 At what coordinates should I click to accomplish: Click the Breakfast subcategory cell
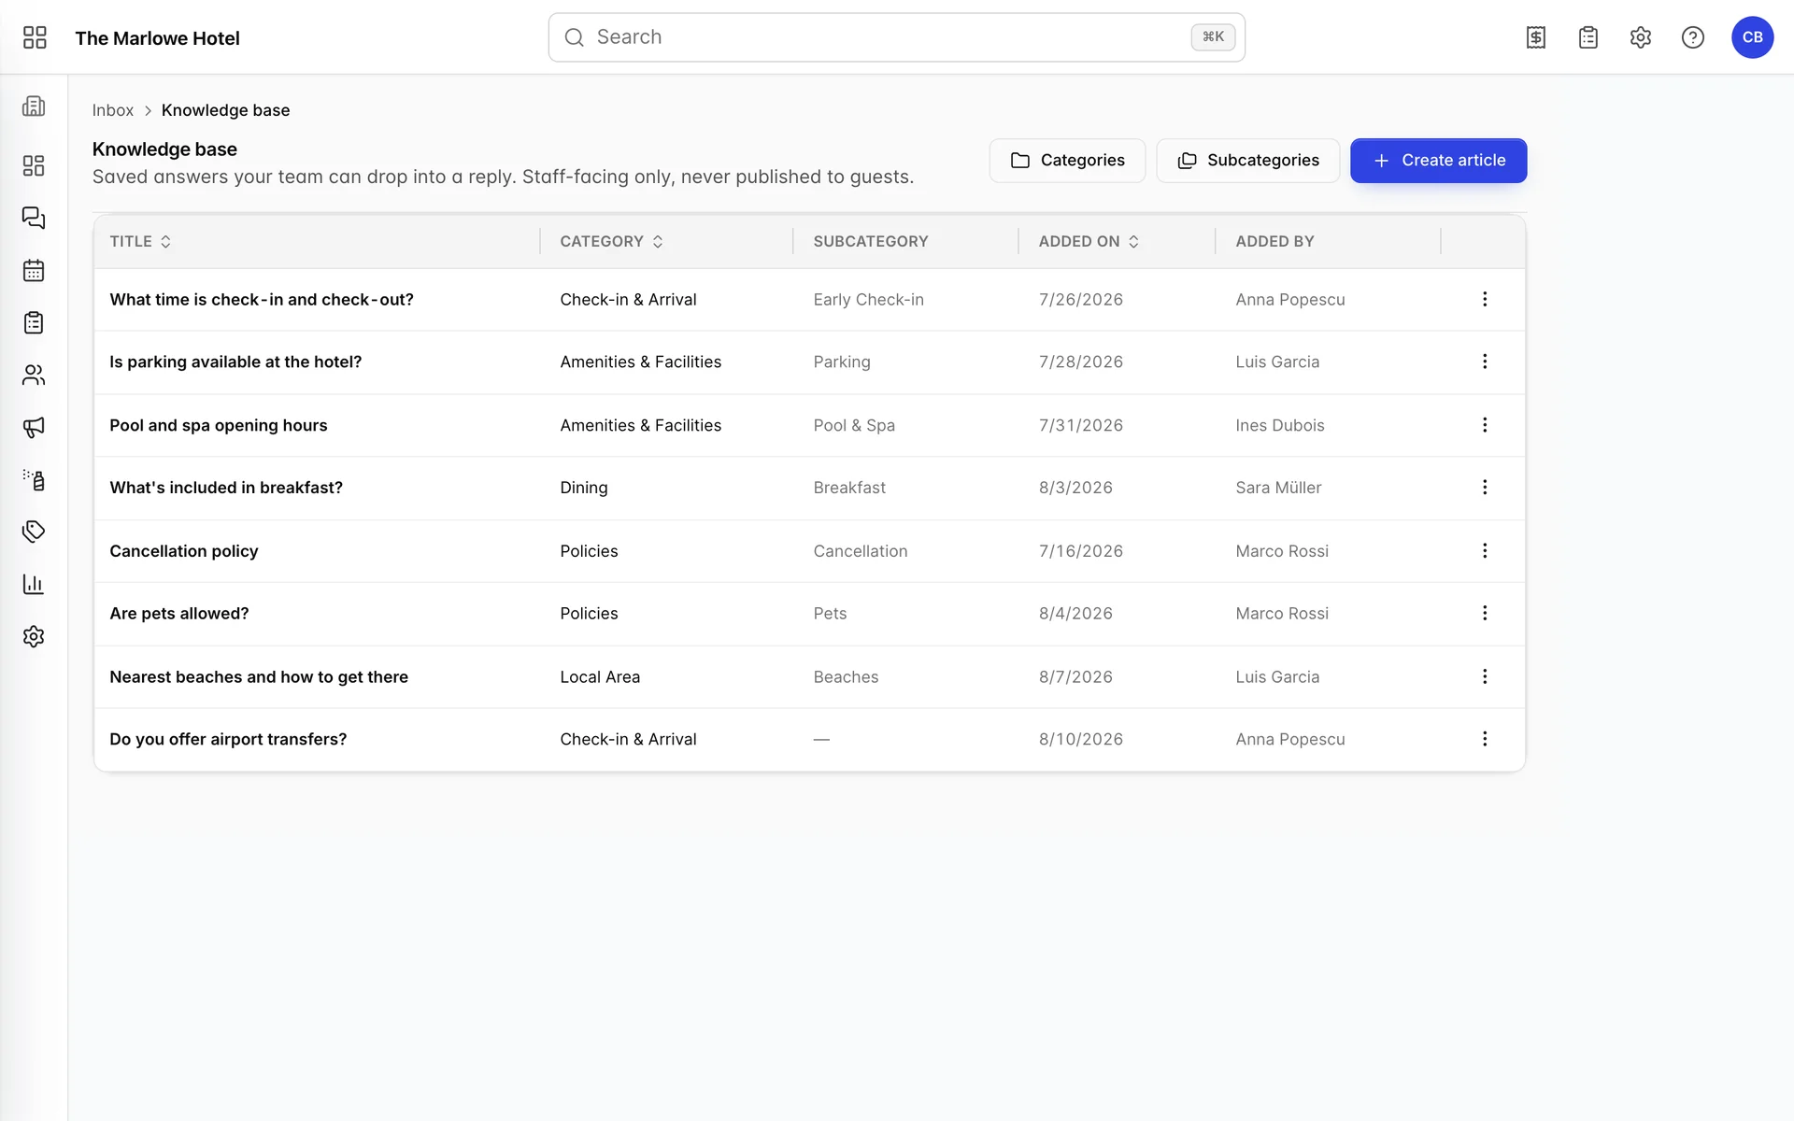click(849, 488)
